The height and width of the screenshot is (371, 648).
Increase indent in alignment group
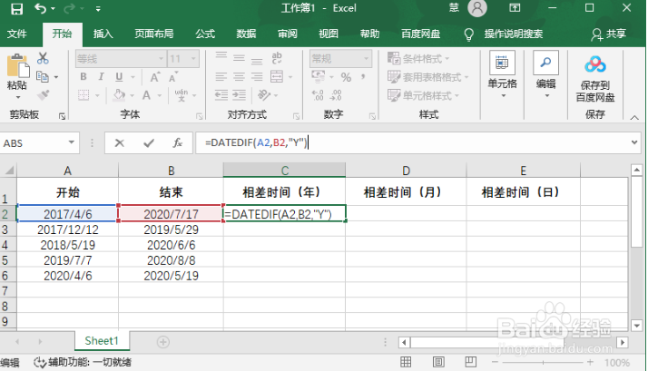point(239,95)
